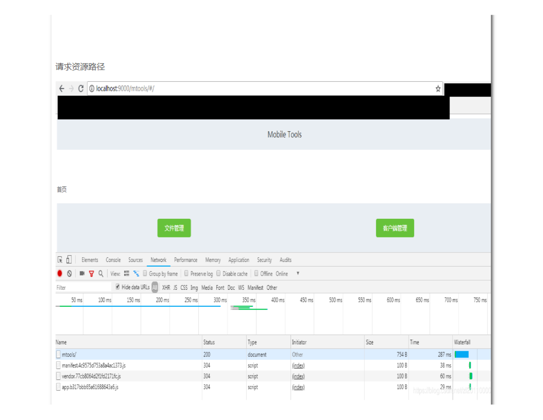Open network search magnifier icon
This screenshot has height=420, width=543.
101,273
